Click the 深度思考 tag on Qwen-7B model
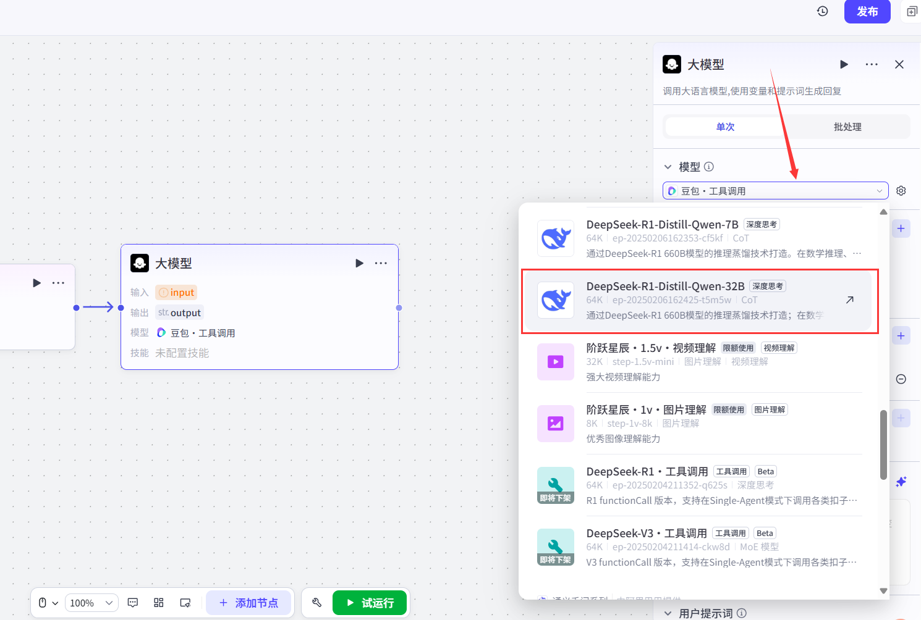 (x=762, y=224)
